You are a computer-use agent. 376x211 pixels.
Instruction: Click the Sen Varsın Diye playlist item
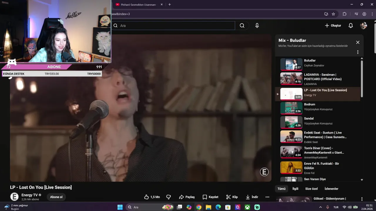point(318,179)
